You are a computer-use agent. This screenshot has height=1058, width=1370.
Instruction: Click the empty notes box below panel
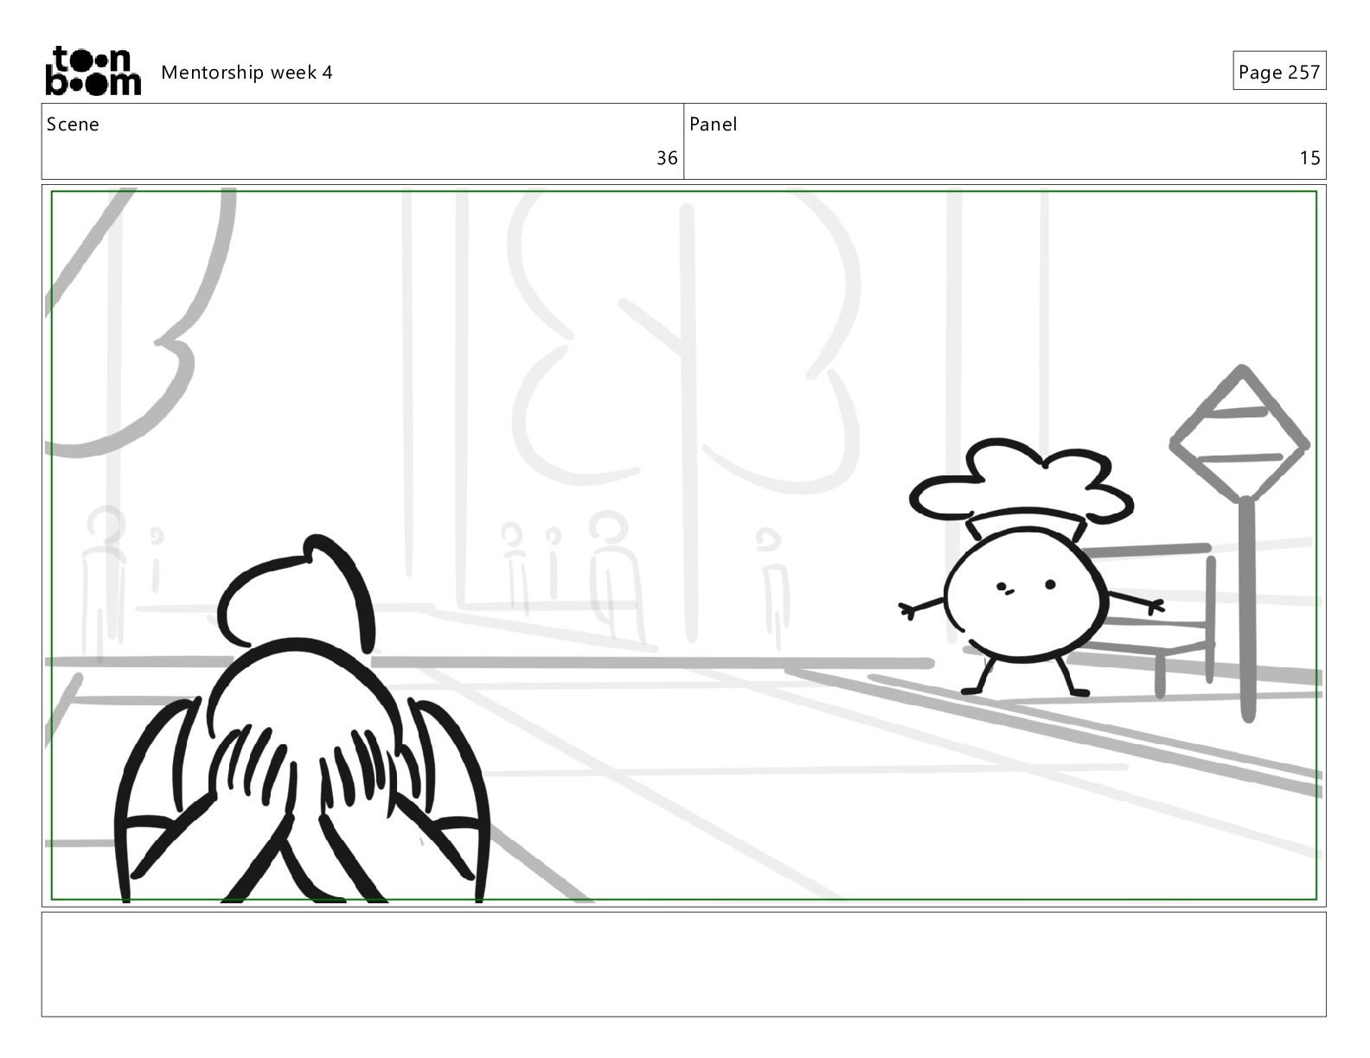(684, 964)
